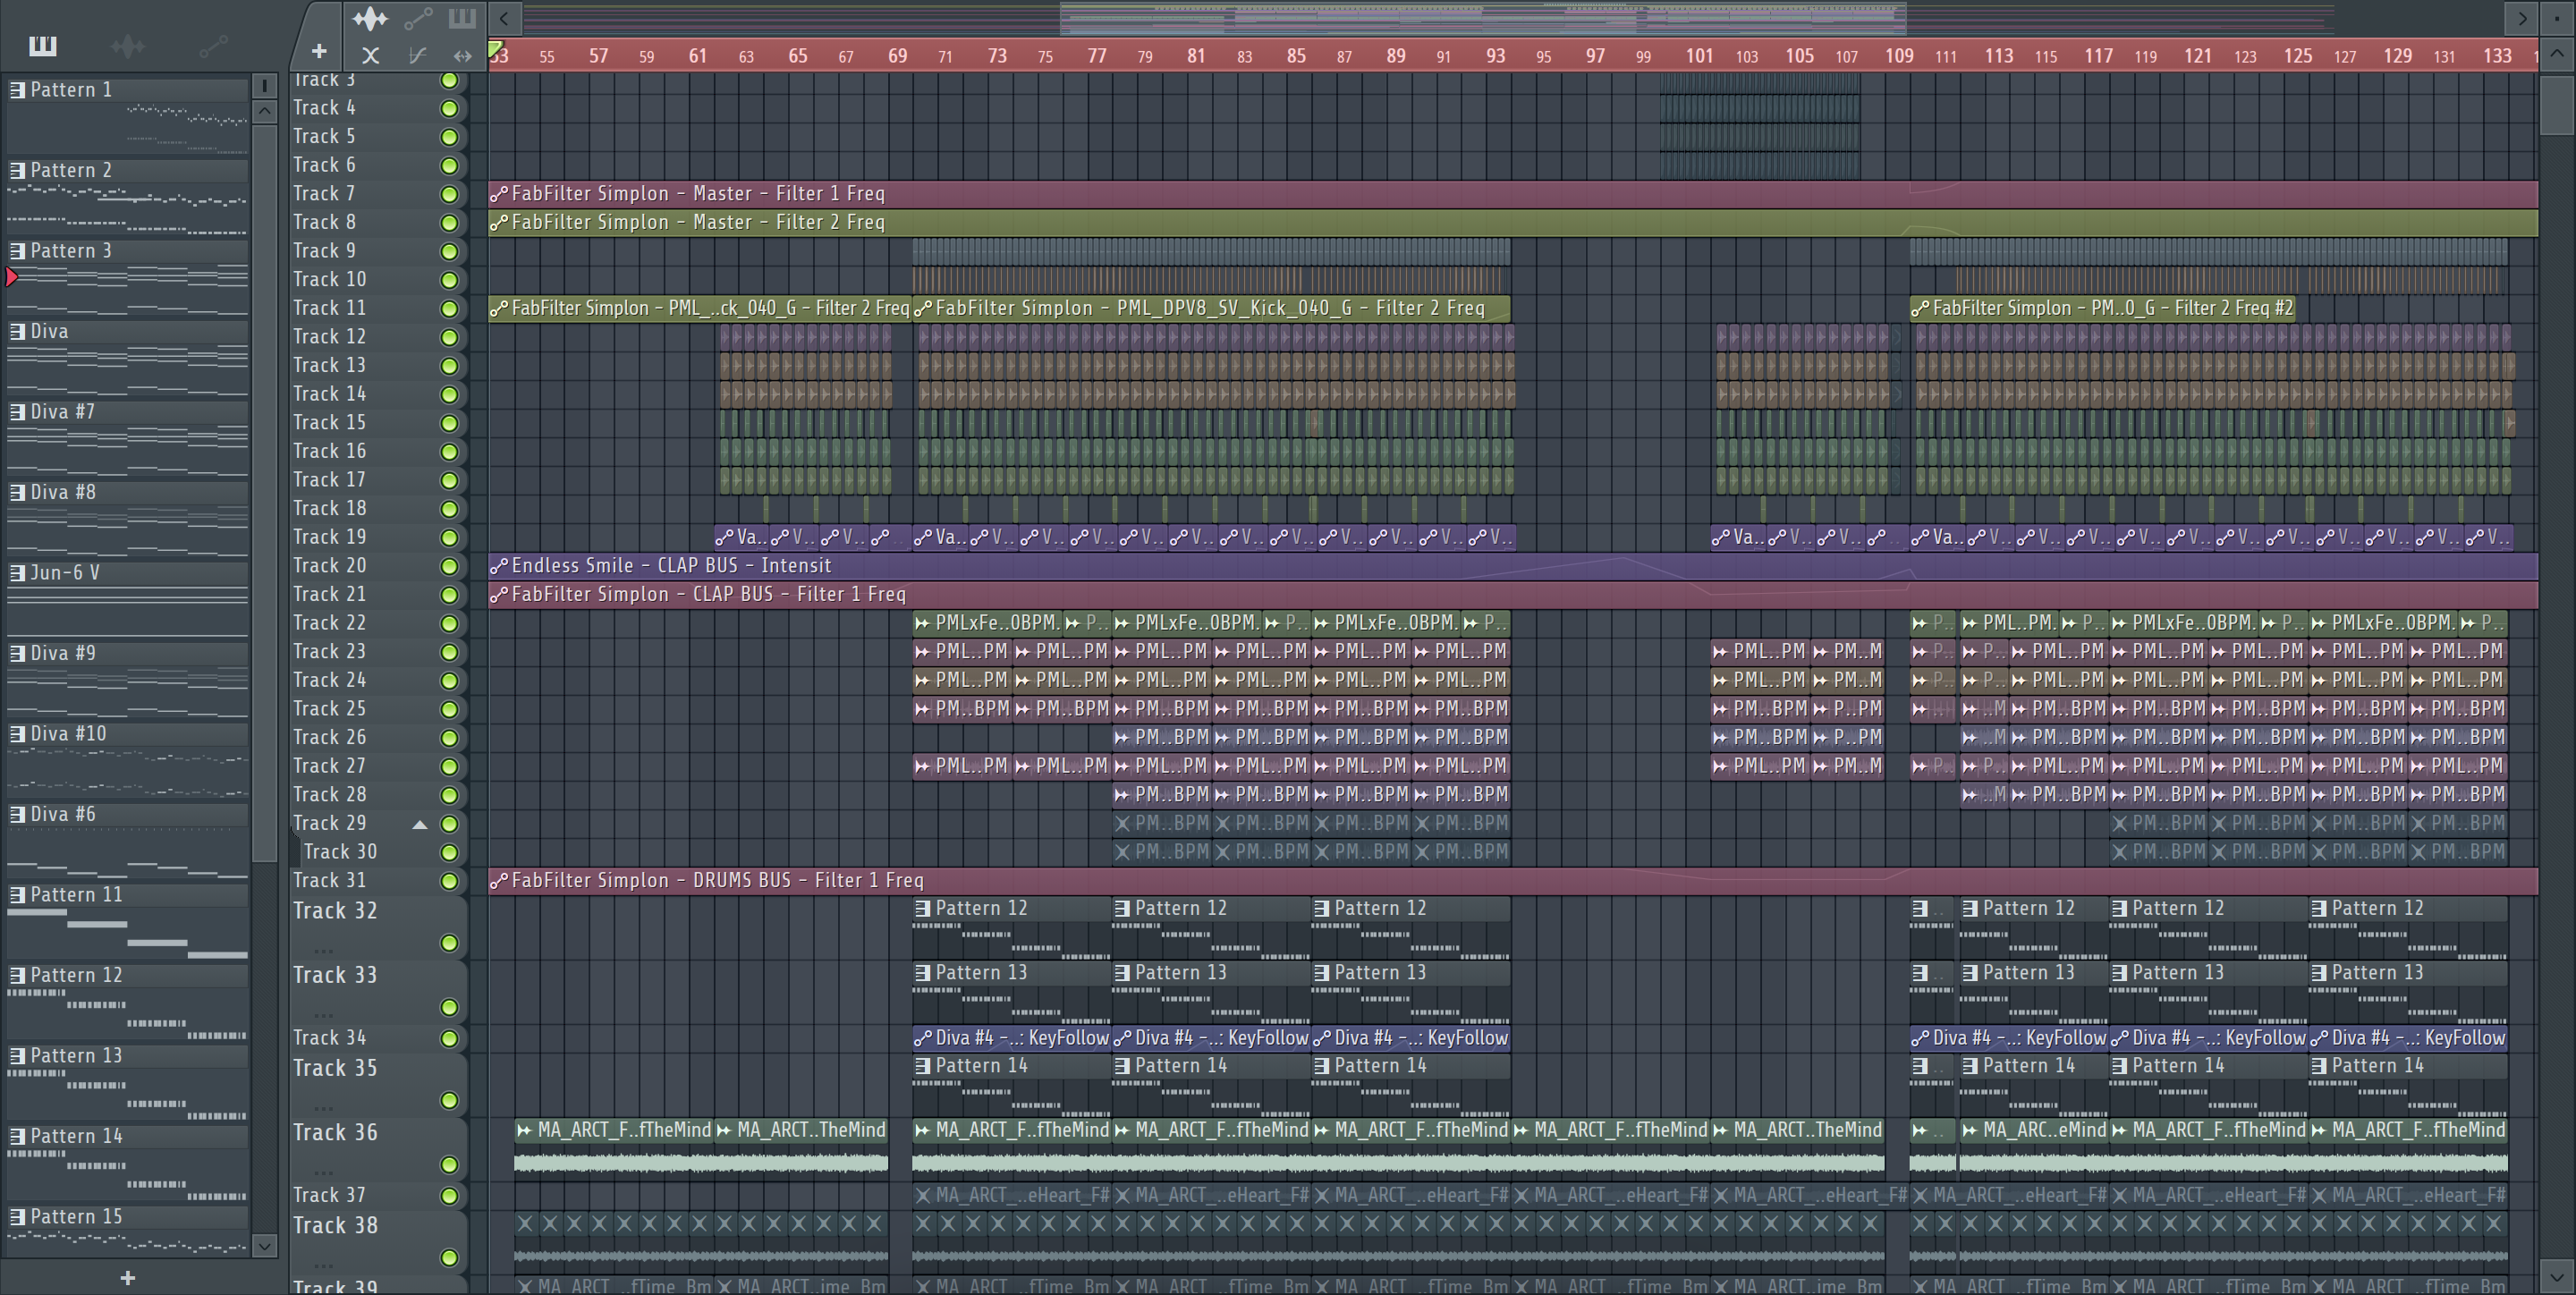This screenshot has width=2576, height=1295.
Task: Select the Endless Smile CLAP BUS Intensit clip
Action: point(1513,566)
